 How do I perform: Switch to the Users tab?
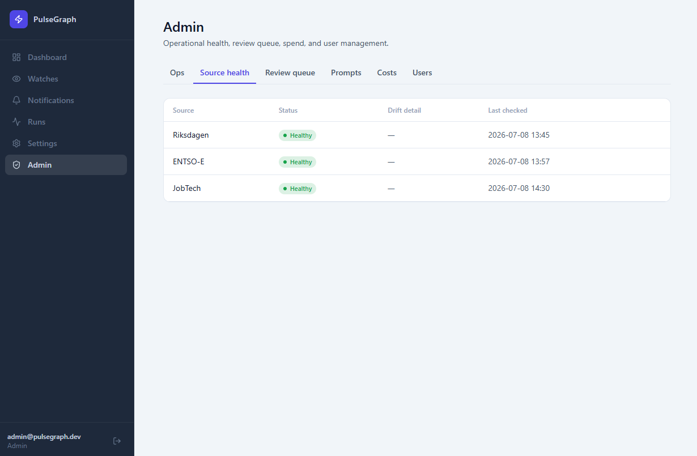coord(422,73)
